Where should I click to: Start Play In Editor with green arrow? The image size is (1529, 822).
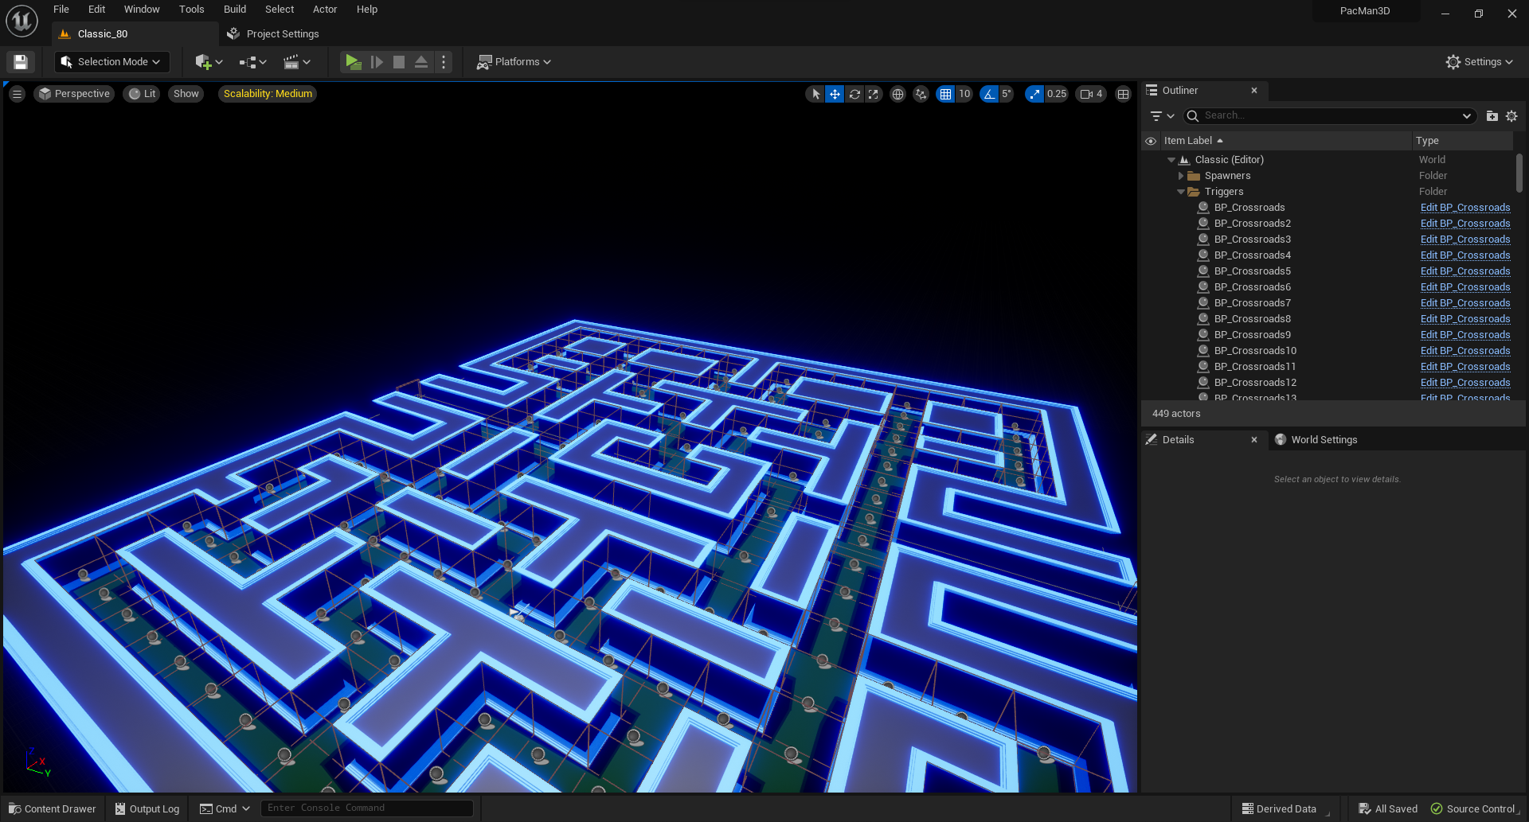[353, 61]
